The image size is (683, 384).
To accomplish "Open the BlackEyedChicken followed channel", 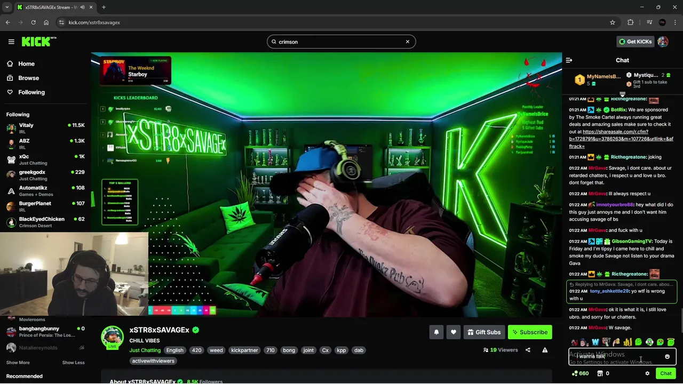I will coord(45,222).
